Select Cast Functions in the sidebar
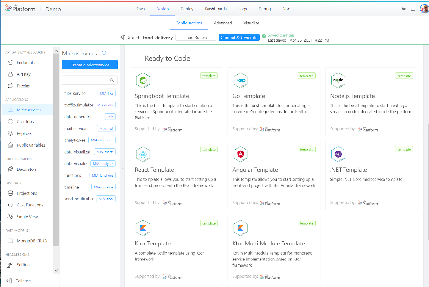 [x=30, y=205]
